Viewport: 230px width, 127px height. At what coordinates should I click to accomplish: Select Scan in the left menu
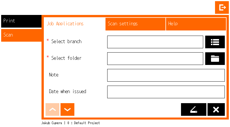[21, 35]
